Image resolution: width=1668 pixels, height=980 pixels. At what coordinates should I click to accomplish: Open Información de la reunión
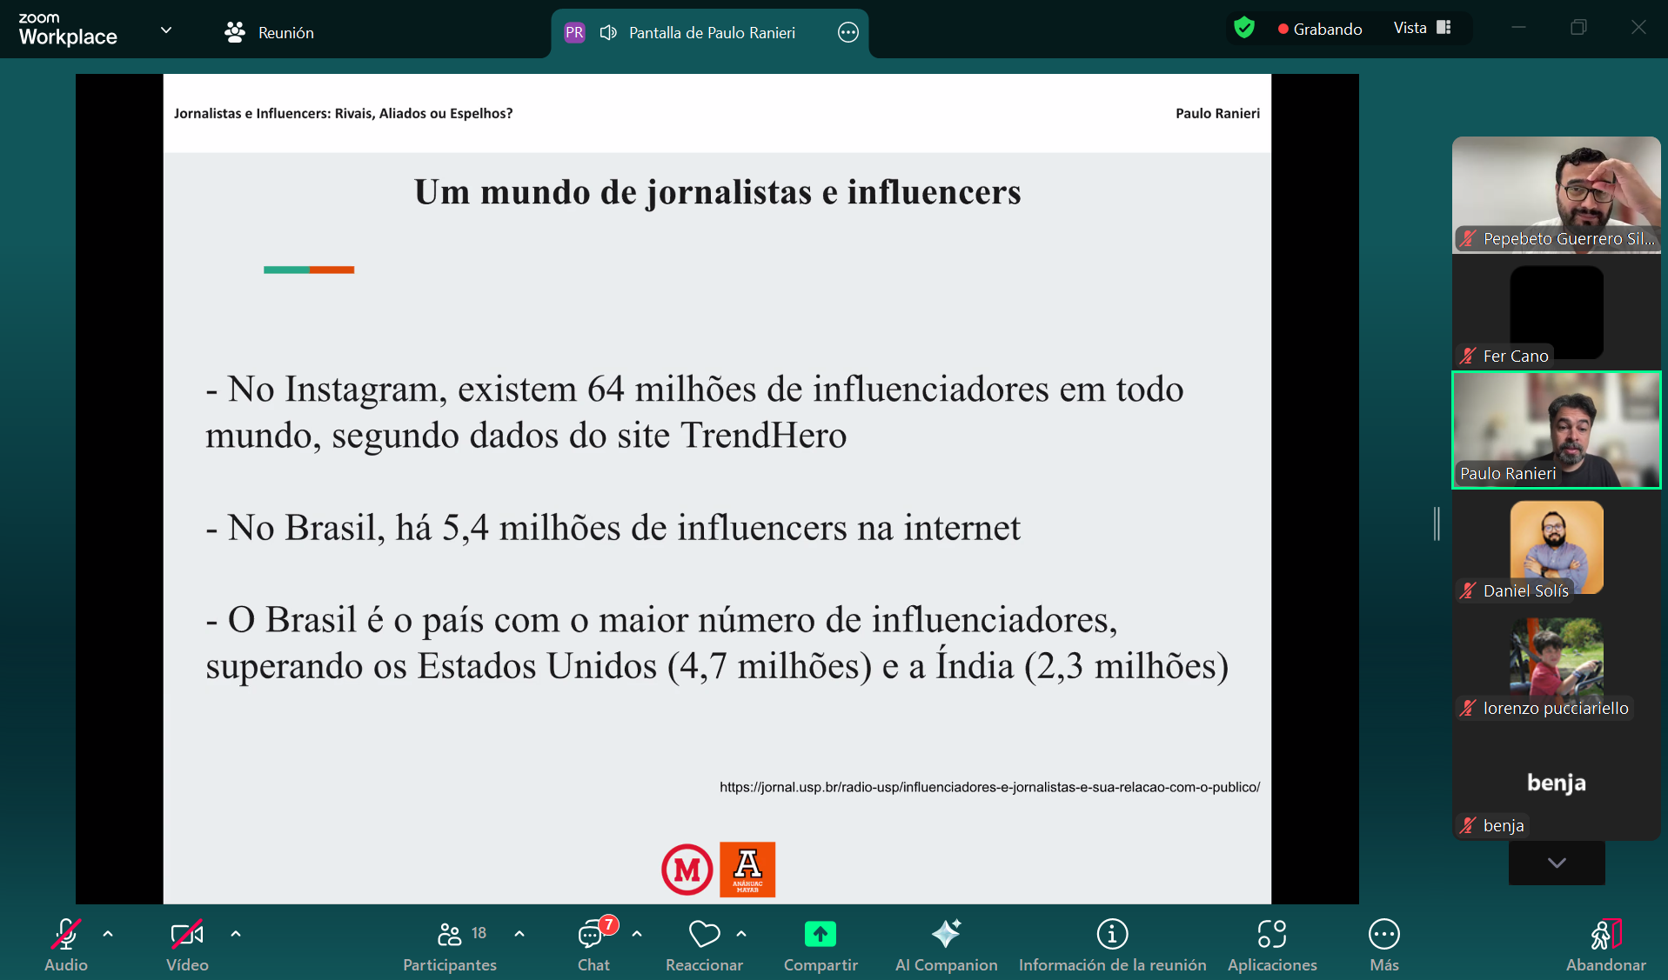pos(1112,944)
